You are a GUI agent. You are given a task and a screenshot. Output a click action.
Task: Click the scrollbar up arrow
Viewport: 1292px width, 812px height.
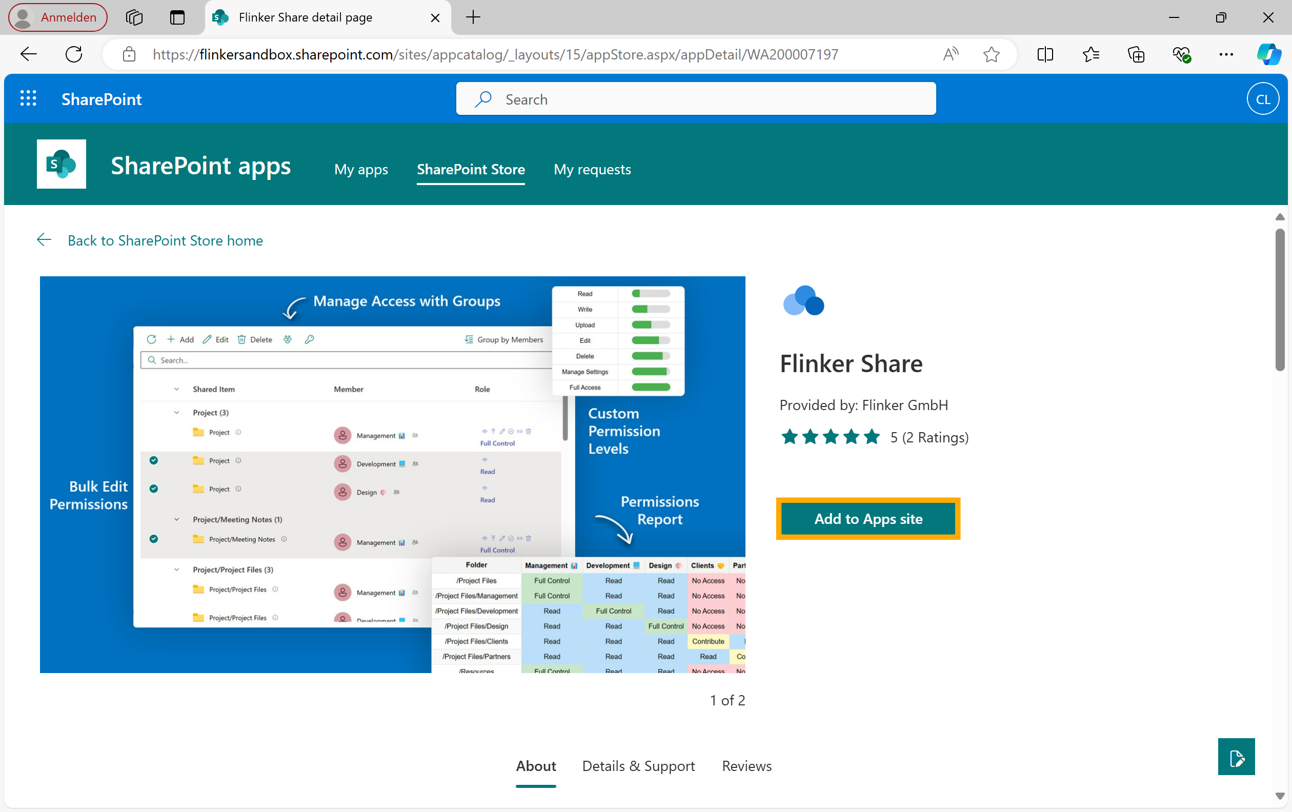pos(1280,217)
